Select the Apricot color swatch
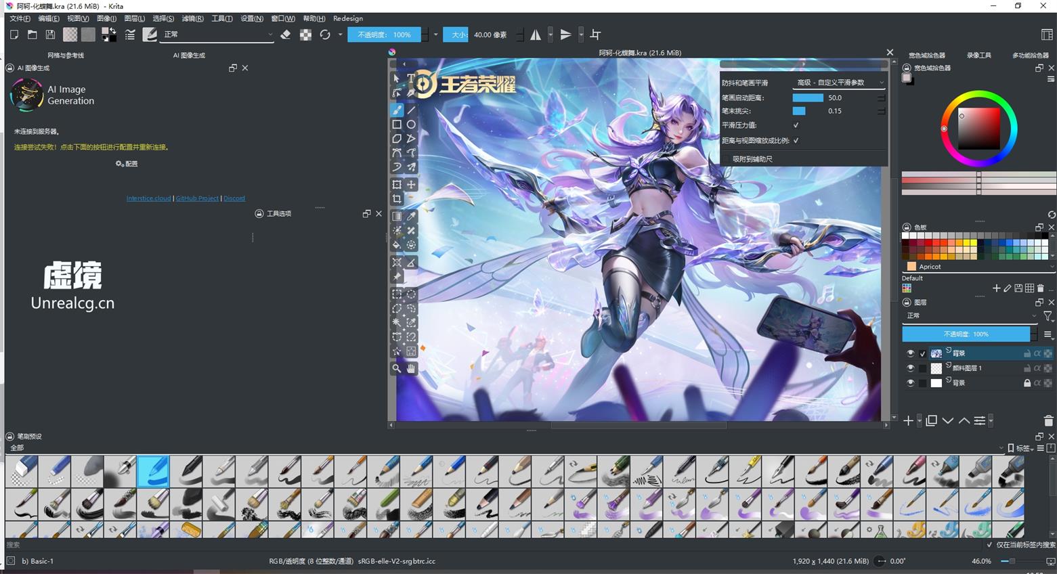 click(912, 267)
